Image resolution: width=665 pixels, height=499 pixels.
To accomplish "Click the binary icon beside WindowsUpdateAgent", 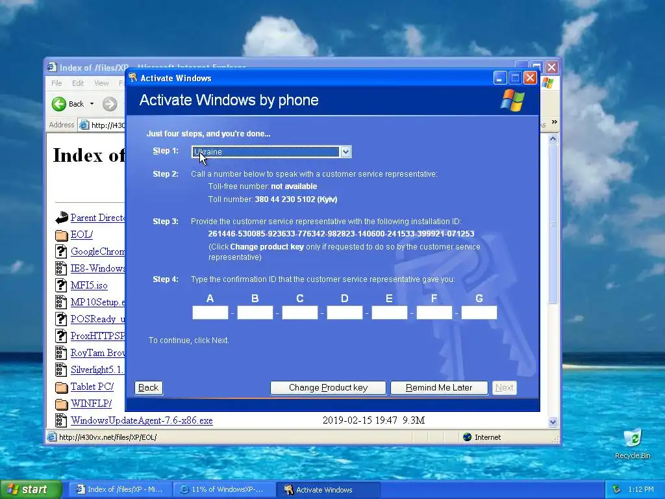I will click(x=61, y=420).
